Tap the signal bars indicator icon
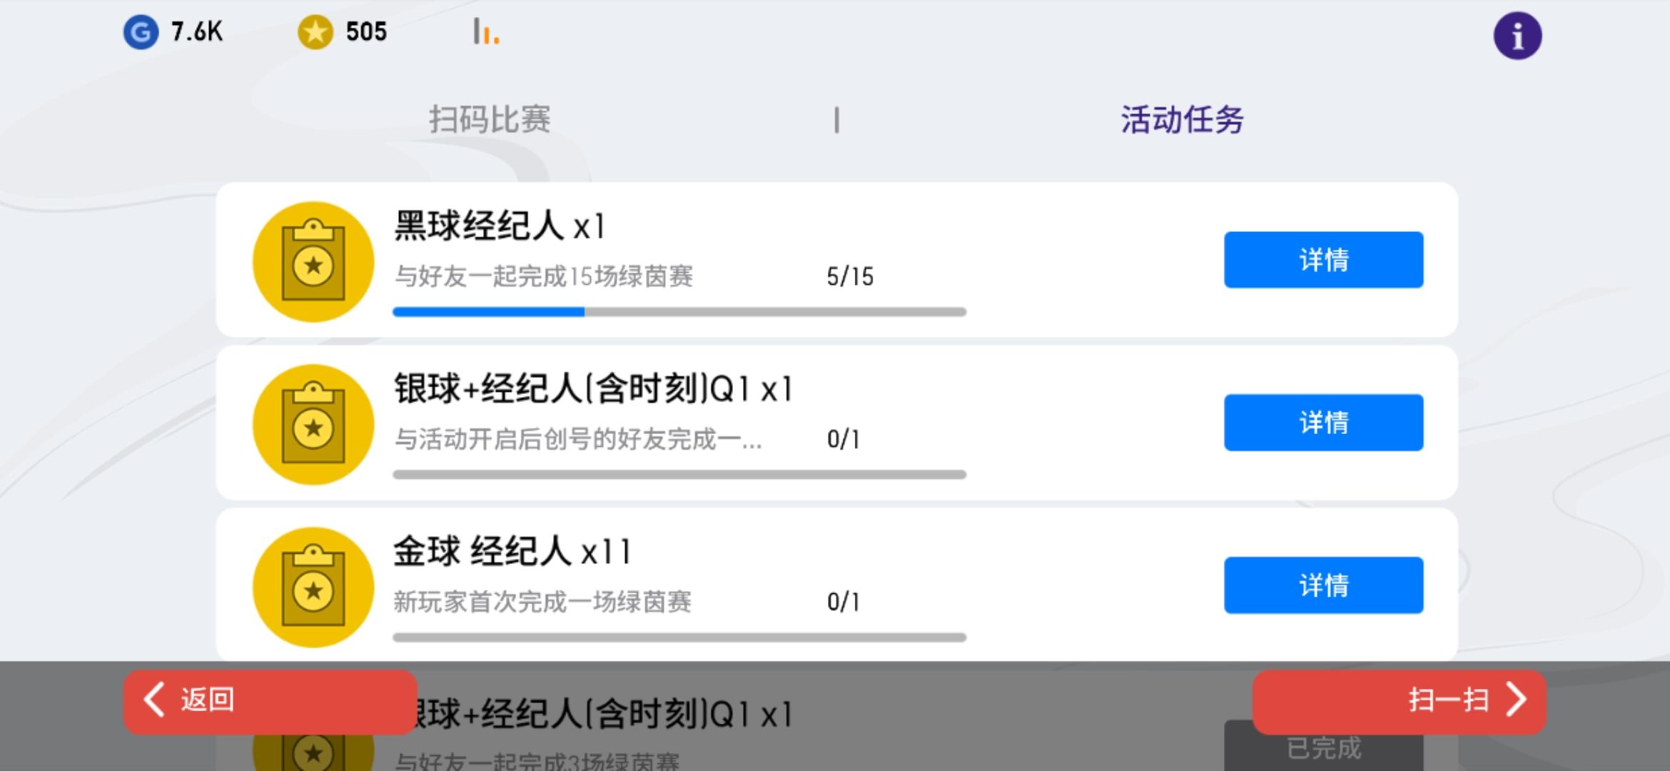This screenshot has height=771, width=1670. [x=486, y=31]
